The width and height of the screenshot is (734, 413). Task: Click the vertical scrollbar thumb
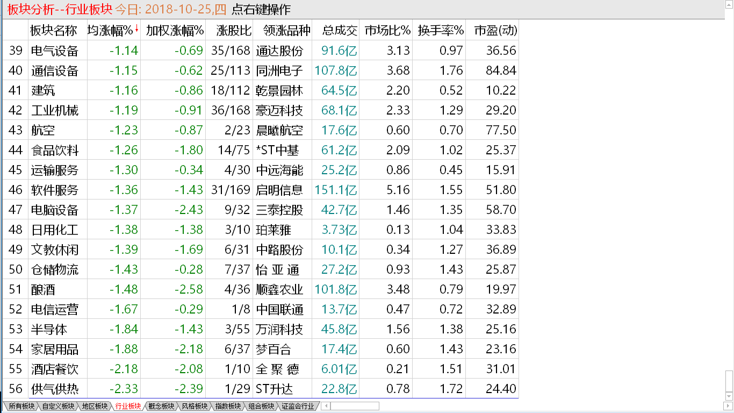coord(729,381)
